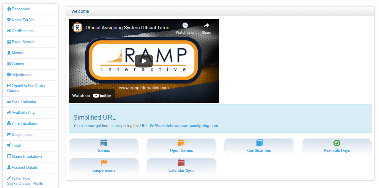Click the blue calendar icon on Games tile
Screen dimensions: 379x188
tap(104, 143)
